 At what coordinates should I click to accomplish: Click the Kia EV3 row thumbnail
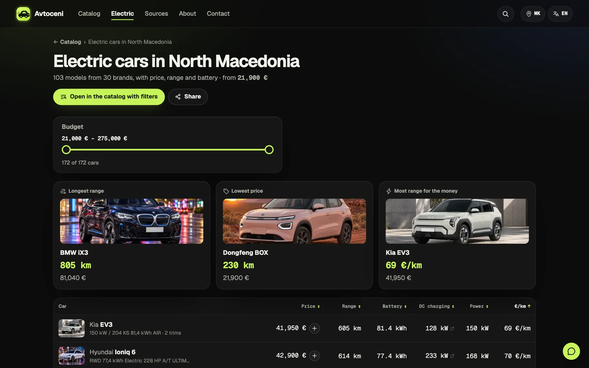pyautogui.click(x=72, y=328)
